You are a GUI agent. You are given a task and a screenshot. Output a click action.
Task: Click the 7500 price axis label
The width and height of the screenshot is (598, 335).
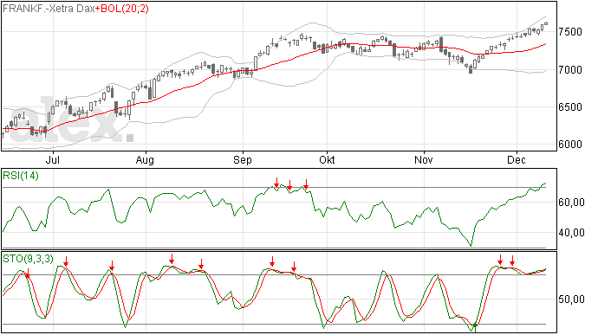pos(570,32)
